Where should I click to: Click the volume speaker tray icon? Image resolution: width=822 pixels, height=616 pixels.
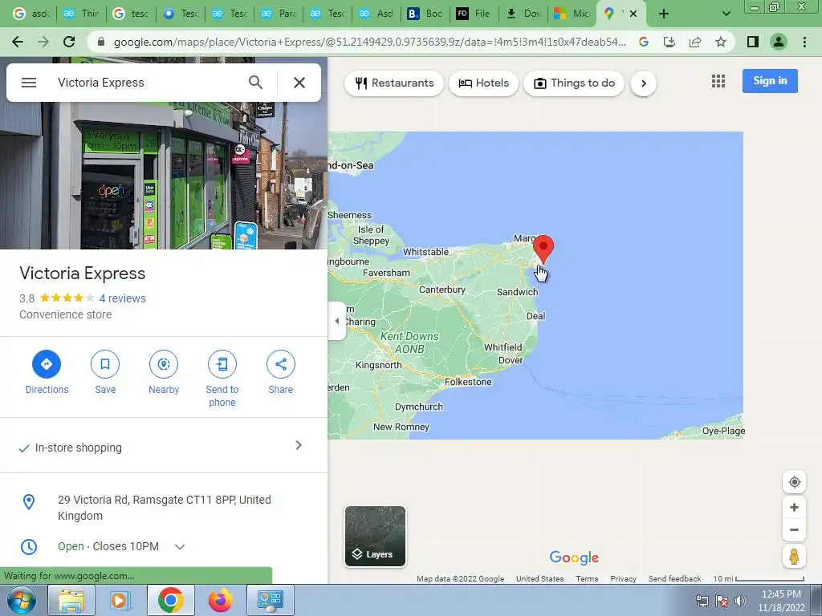click(741, 601)
